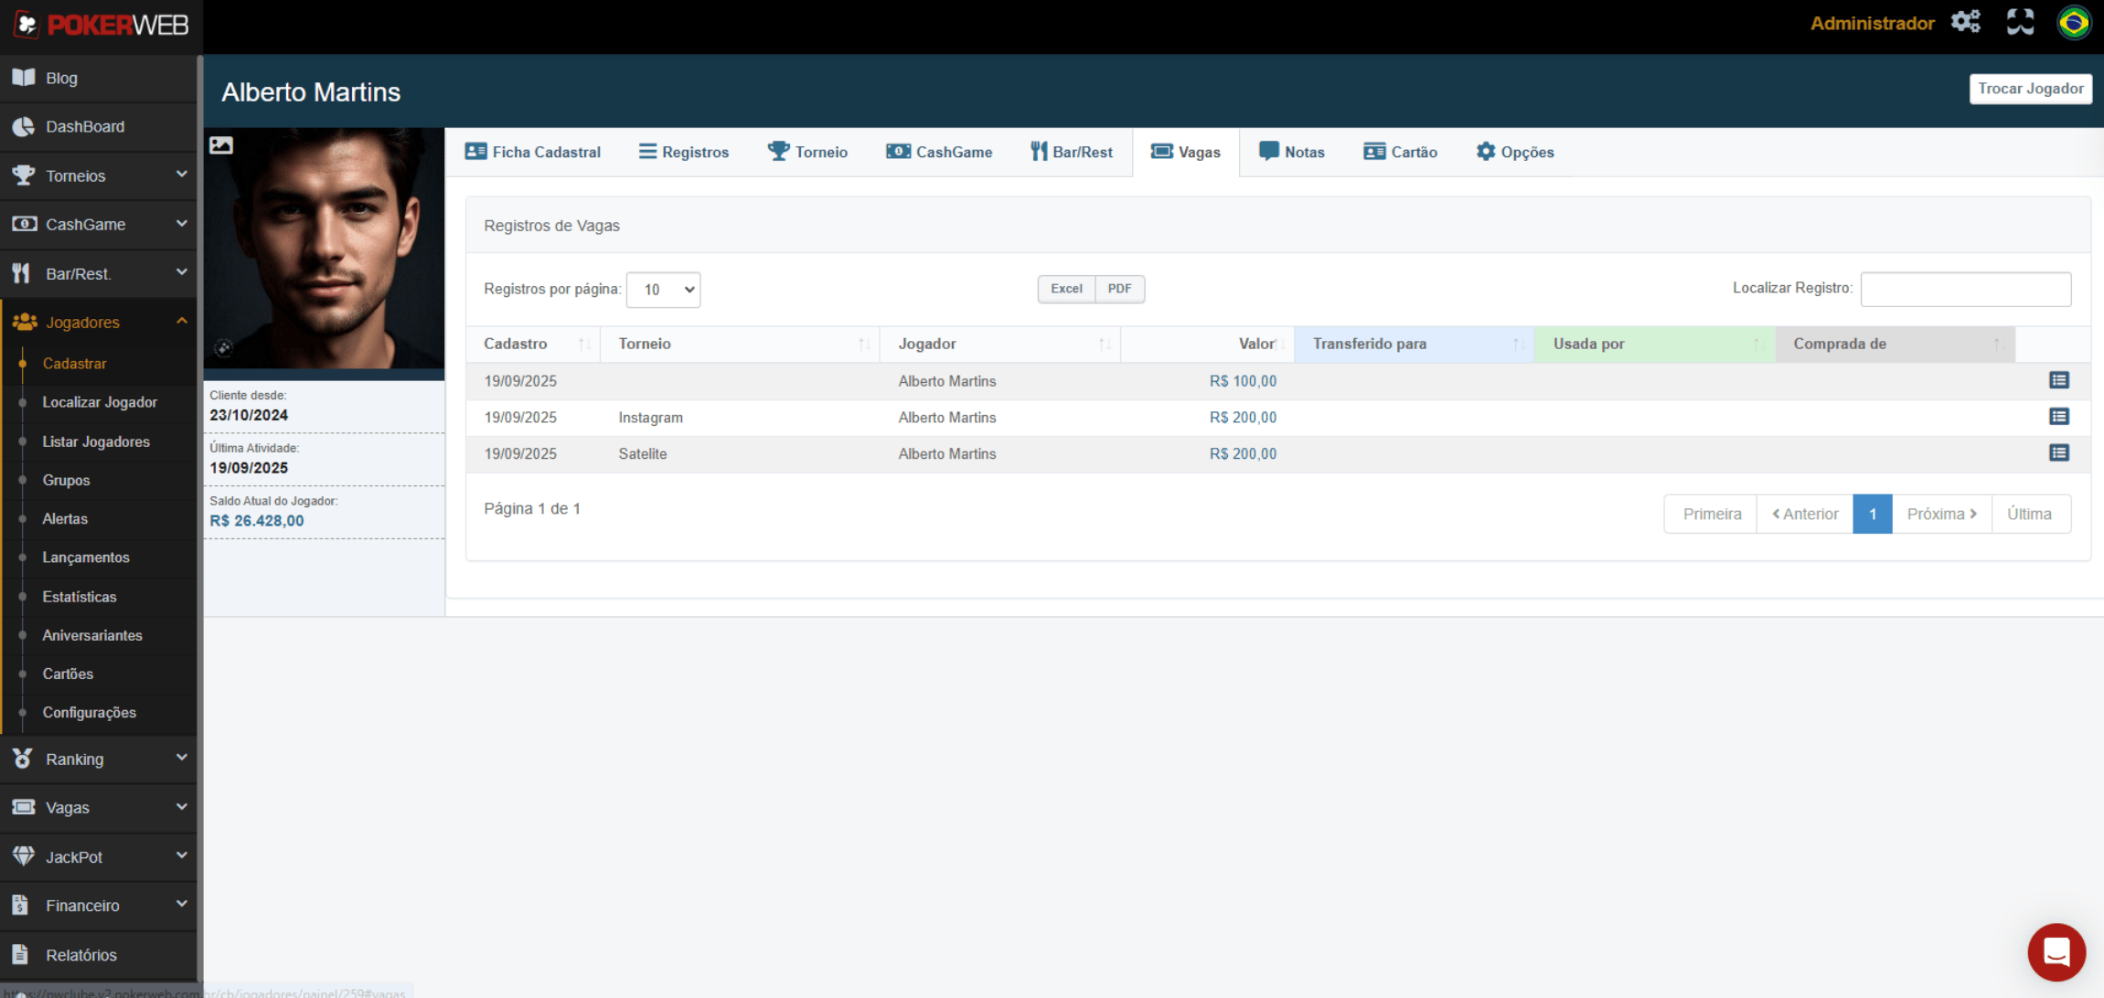
Task: Open details icon for R$ 100,00 row
Action: pos(2058,380)
